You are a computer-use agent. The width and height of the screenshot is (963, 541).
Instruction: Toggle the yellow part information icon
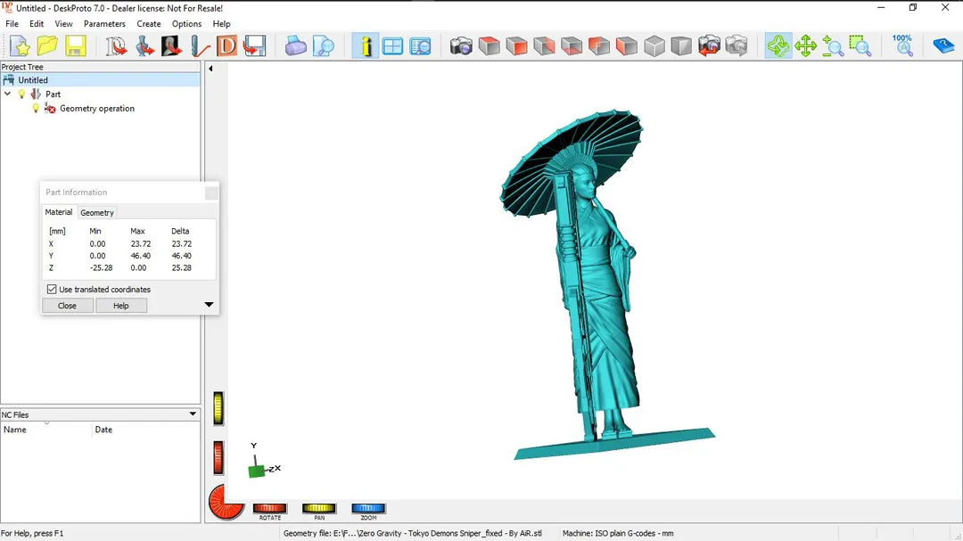click(x=366, y=46)
